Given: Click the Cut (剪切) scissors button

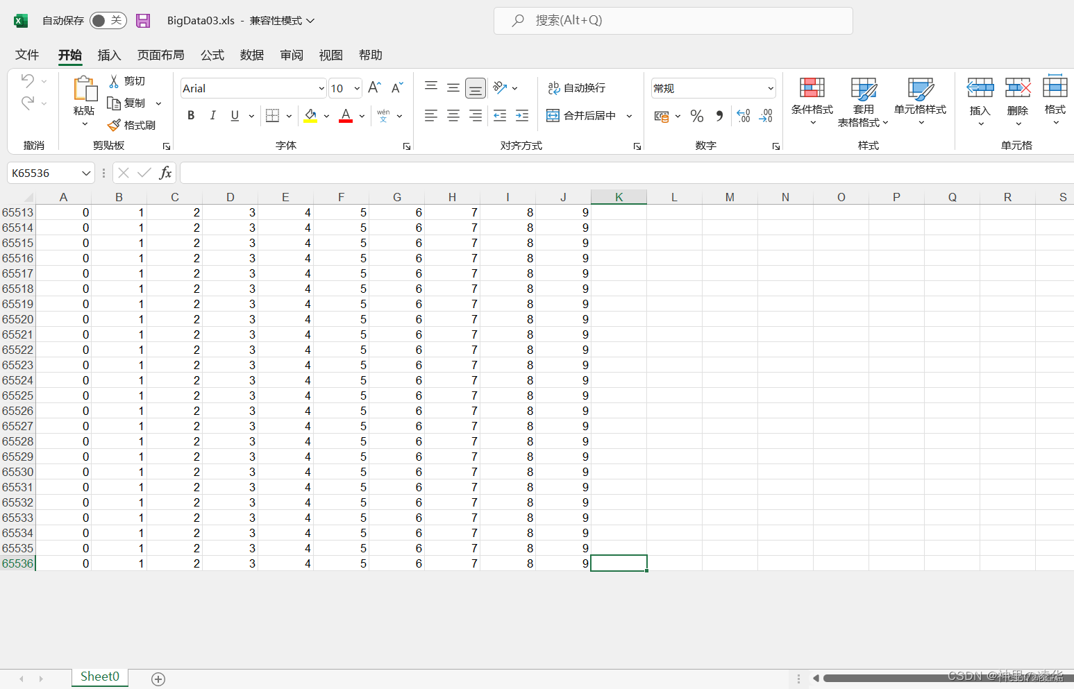Looking at the screenshot, I should click(x=127, y=81).
